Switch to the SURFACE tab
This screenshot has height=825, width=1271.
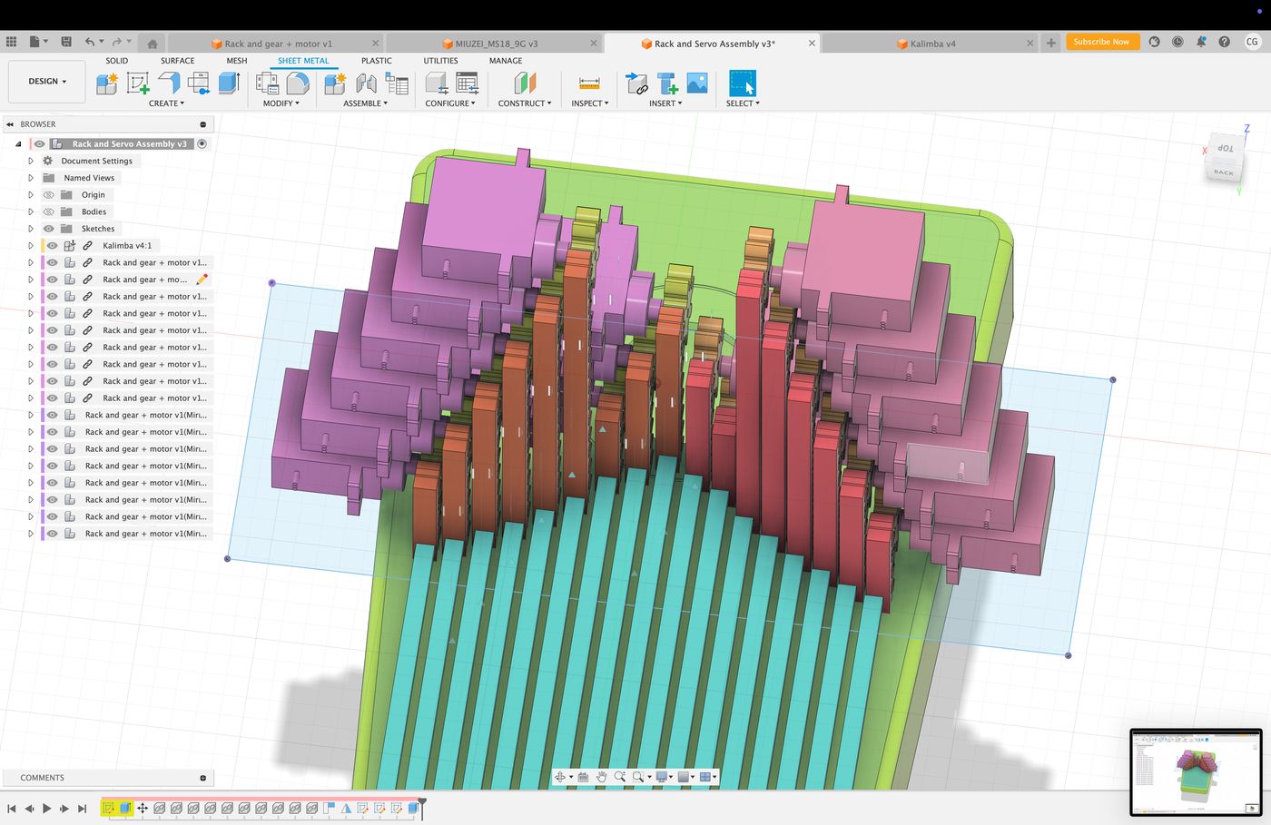pos(177,61)
